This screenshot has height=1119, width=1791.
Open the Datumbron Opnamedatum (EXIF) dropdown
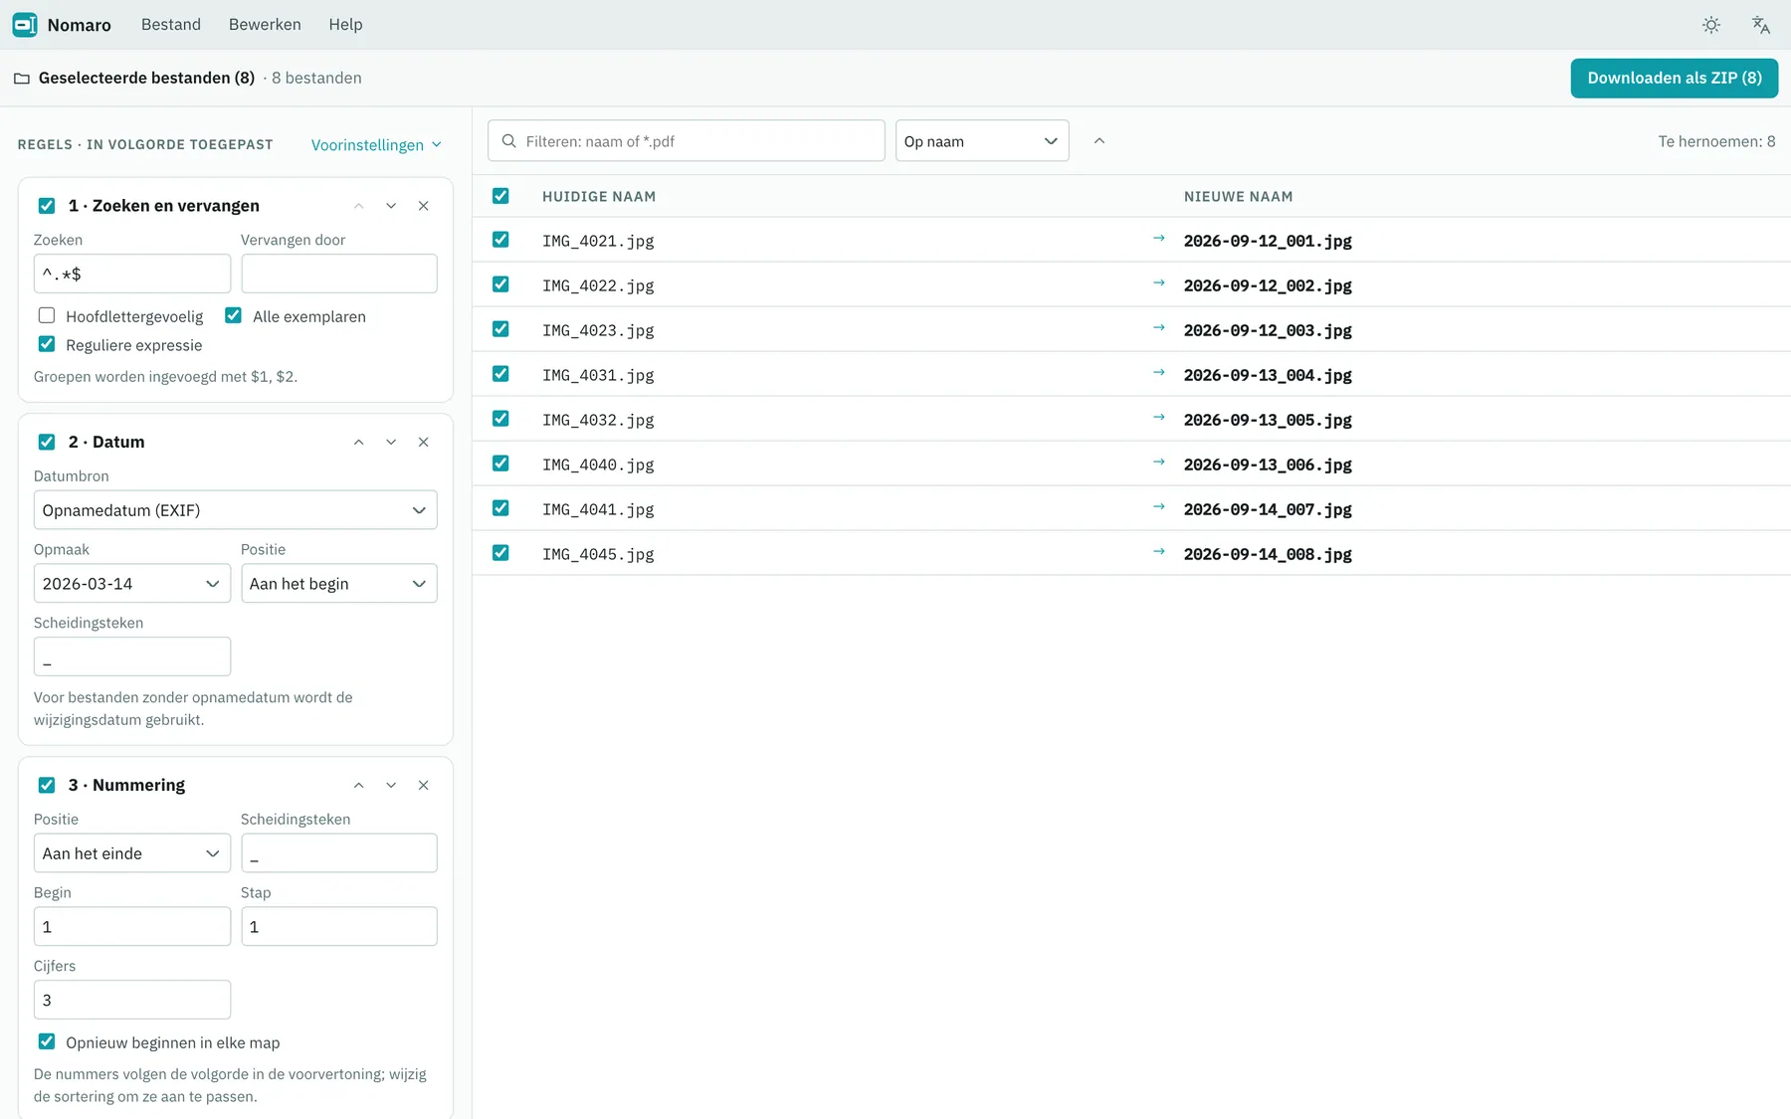tap(235, 510)
